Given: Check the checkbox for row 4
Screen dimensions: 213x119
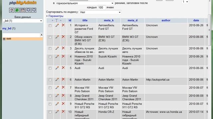Looking at the screenshot, I should [50, 57].
